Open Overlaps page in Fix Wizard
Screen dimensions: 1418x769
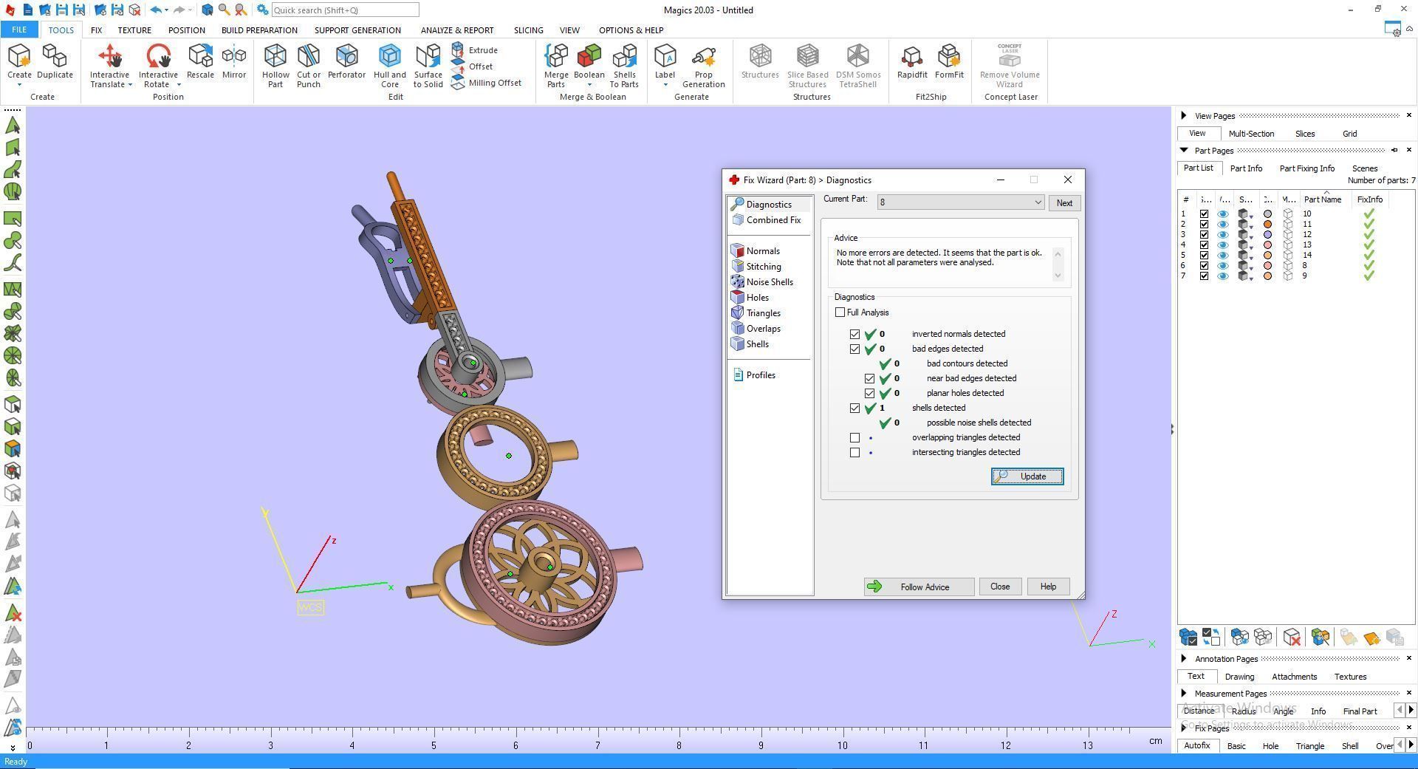pos(756,329)
